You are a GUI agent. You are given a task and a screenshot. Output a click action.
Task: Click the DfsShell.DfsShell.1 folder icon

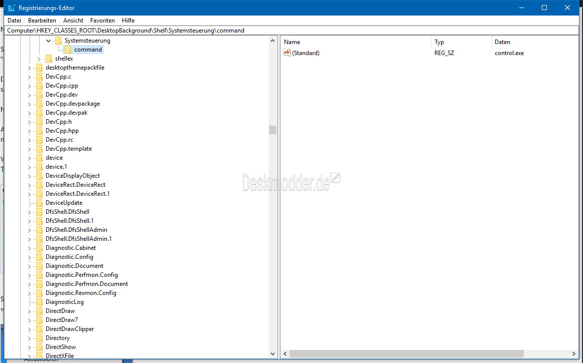(x=40, y=221)
